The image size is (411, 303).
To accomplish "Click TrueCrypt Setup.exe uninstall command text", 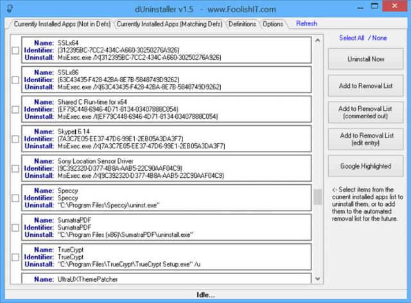I will pos(129,264).
